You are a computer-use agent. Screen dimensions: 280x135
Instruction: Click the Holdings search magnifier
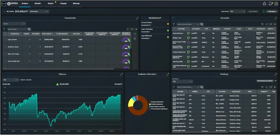[202, 87]
